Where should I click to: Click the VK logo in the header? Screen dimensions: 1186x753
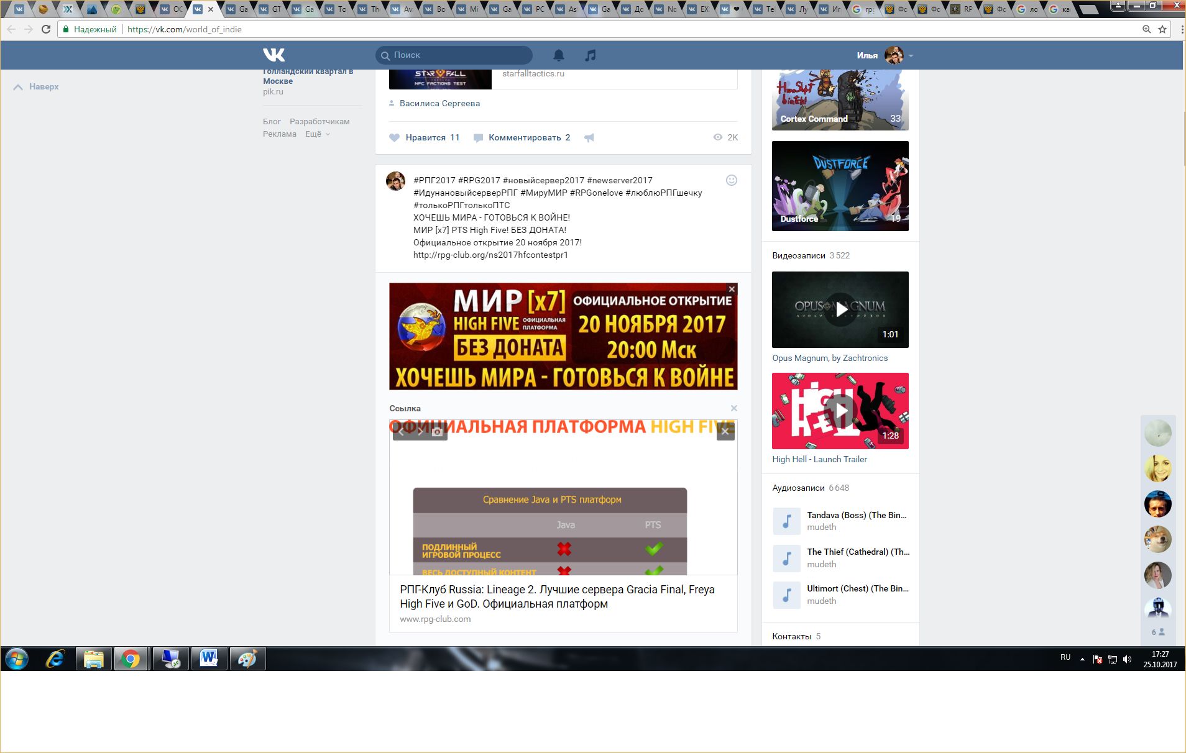pyautogui.click(x=274, y=55)
